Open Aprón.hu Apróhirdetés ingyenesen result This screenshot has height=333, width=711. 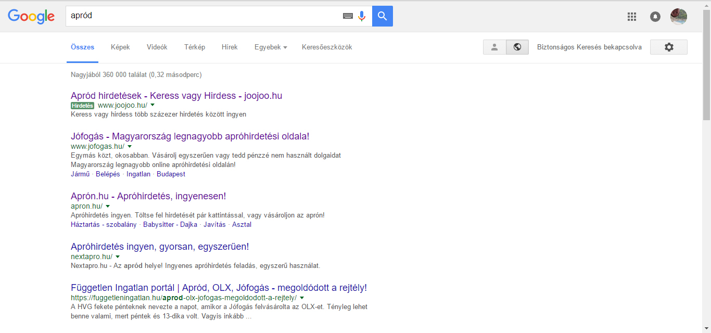(148, 196)
